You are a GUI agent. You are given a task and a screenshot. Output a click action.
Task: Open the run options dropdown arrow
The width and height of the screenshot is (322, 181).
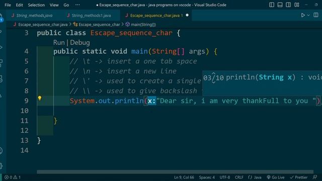tap(308, 15)
